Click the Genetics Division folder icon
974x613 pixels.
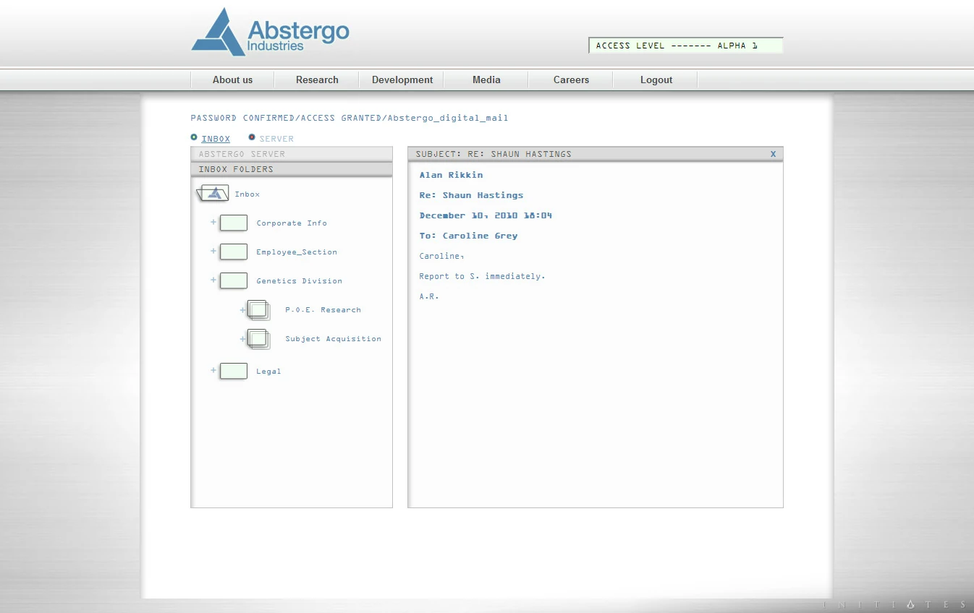click(x=234, y=280)
